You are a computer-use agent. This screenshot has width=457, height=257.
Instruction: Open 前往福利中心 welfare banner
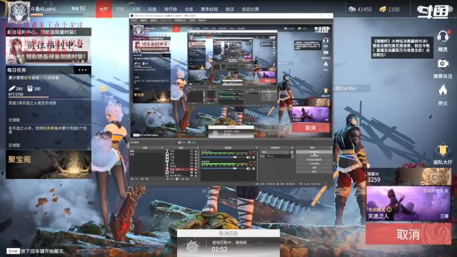coord(49,50)
